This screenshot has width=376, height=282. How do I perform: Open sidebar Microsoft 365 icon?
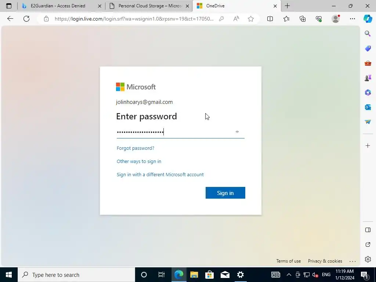[368, 93]
